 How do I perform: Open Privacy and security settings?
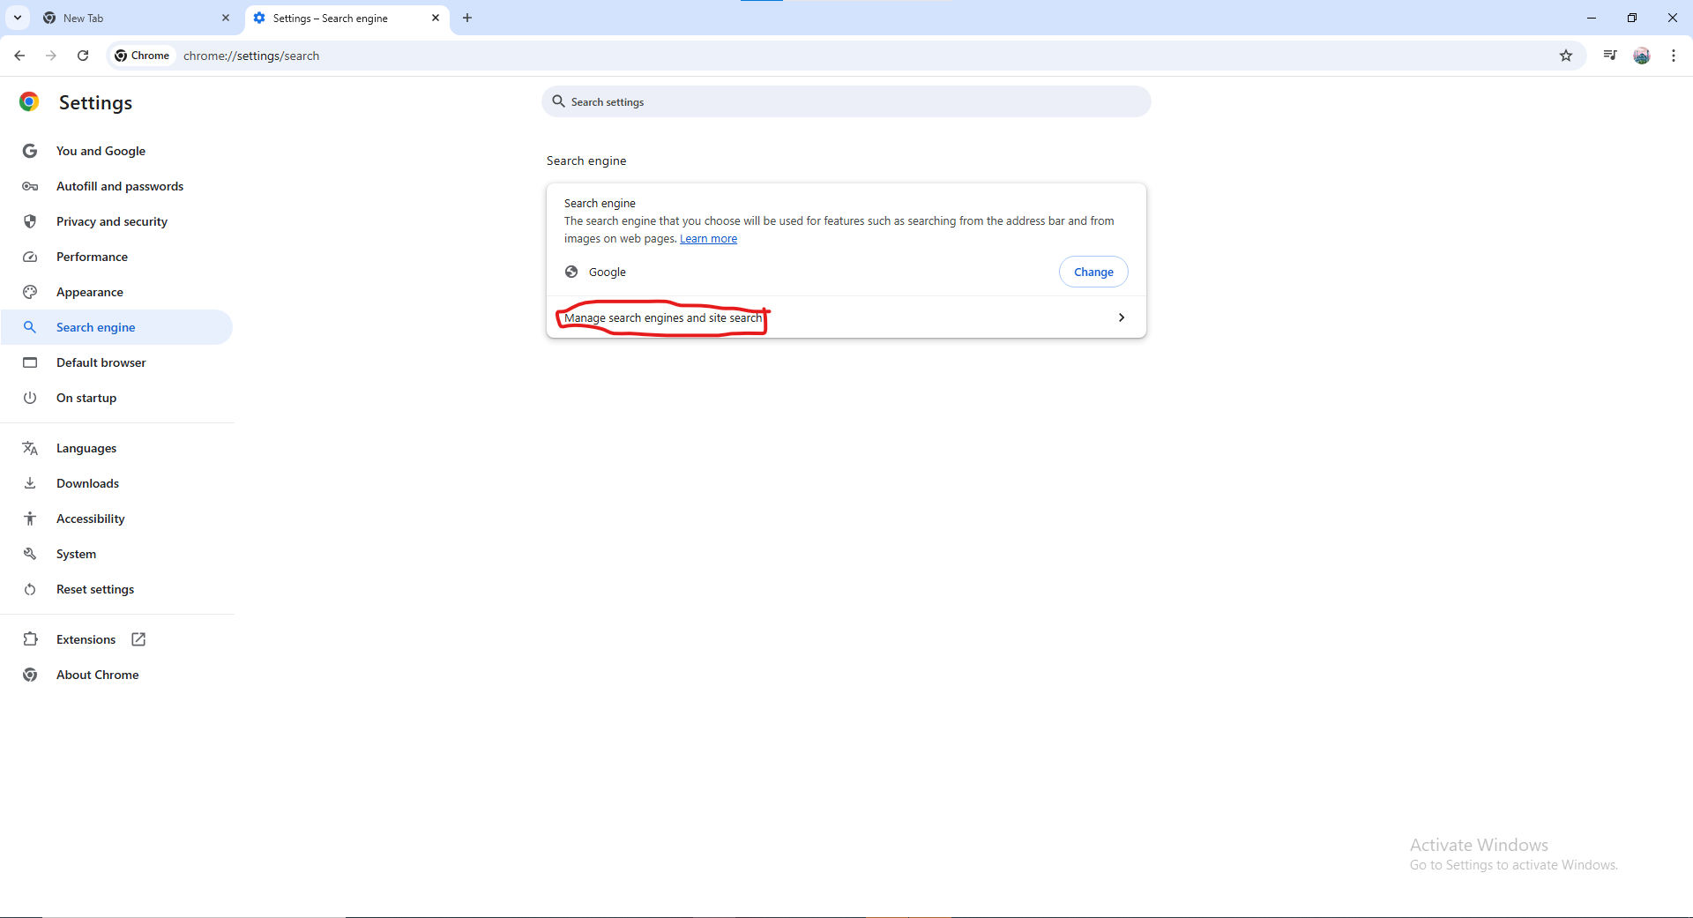[x=112, y=220]
